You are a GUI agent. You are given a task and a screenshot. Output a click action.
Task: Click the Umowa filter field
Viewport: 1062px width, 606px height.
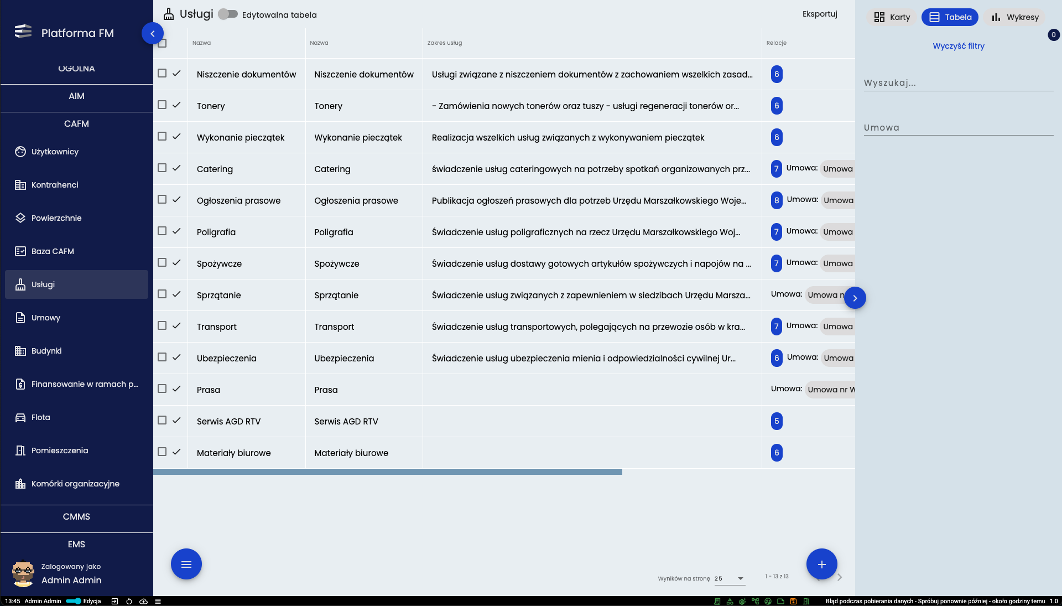click(959, 128)
